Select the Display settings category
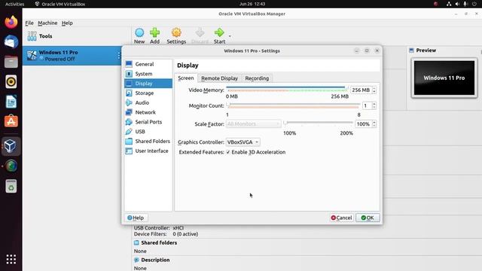Image resolution: width=482 pixels, height=271 pixels. (x=148, y=84)
